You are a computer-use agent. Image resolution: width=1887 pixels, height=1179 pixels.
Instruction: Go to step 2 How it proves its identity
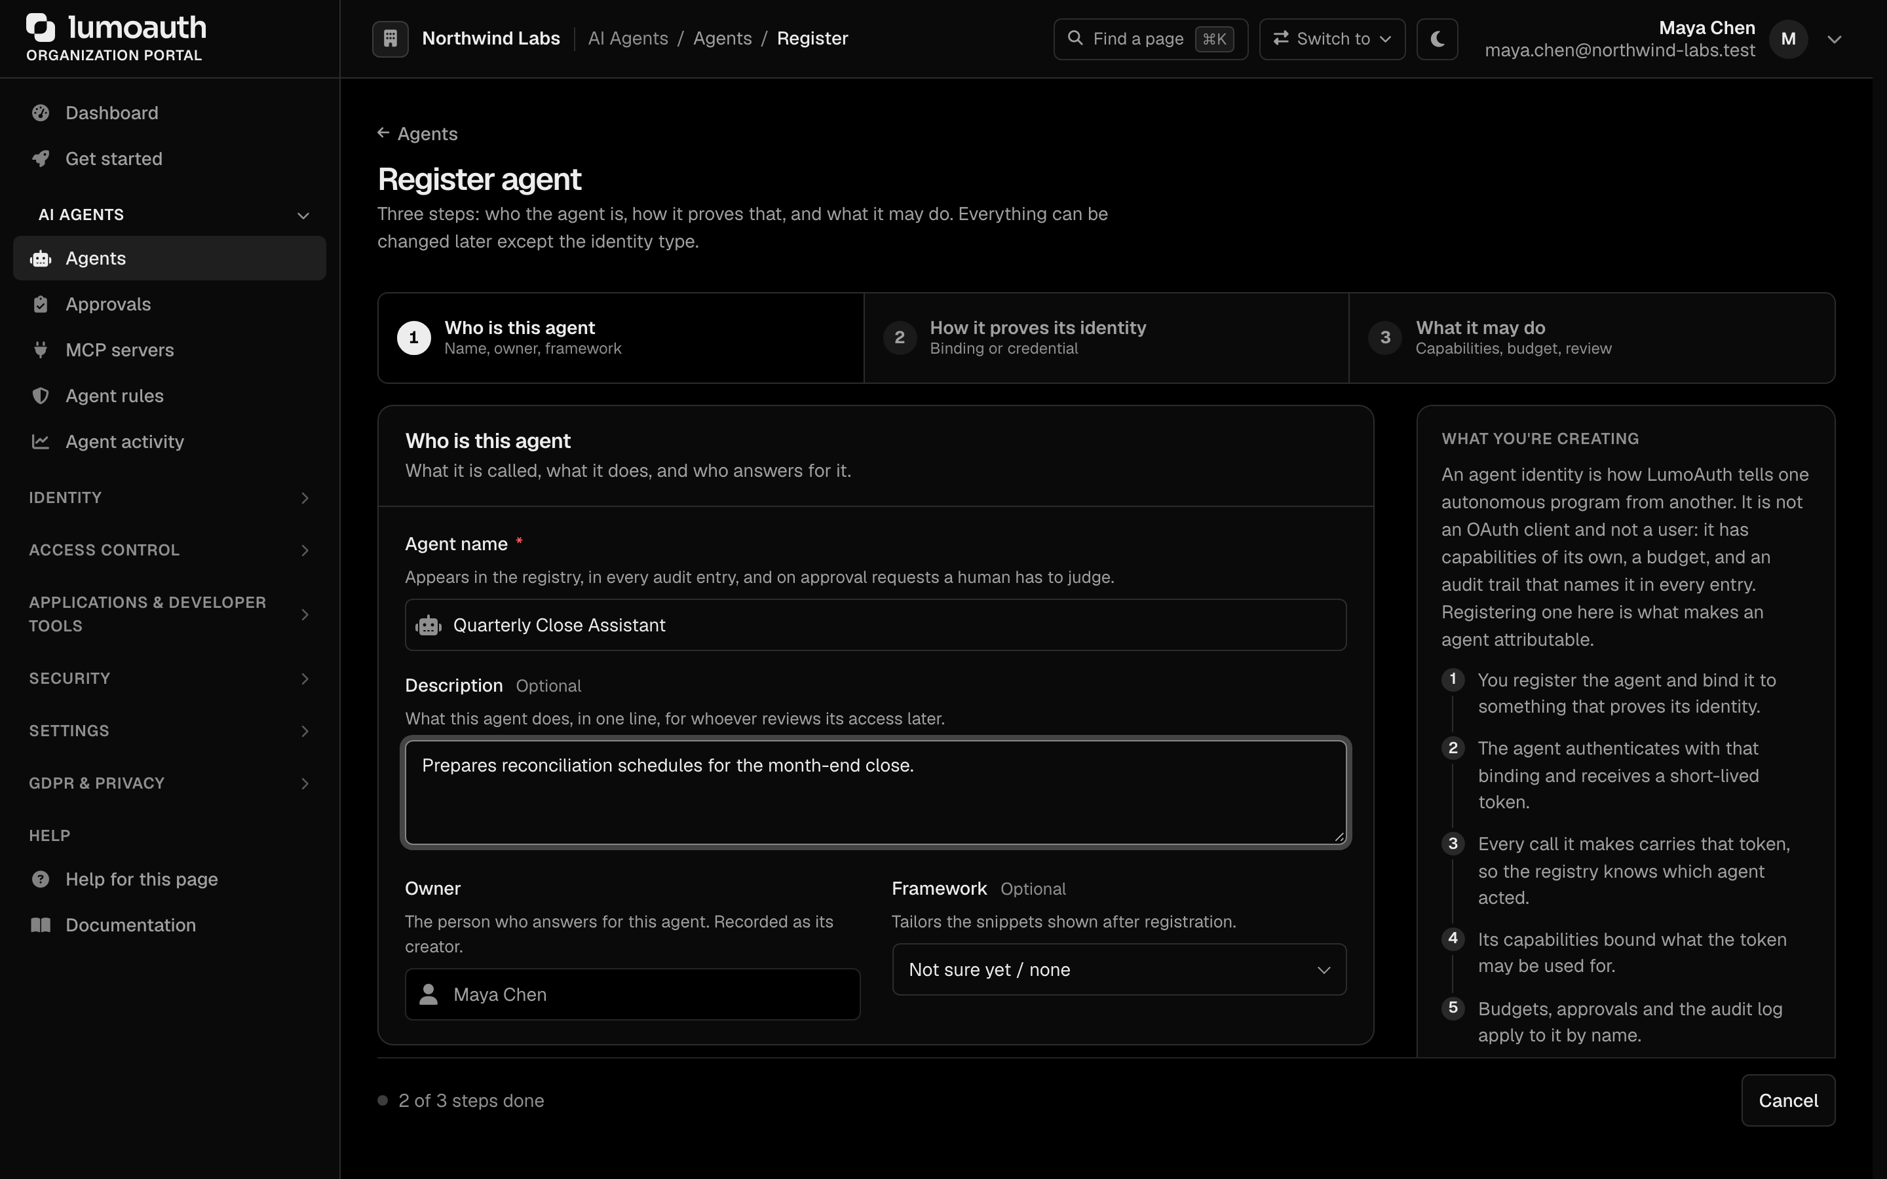[1106, 337]
